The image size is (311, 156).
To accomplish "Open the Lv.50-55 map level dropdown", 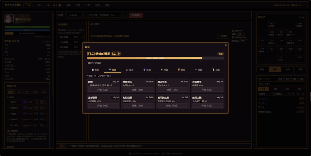I will (75, 15).
